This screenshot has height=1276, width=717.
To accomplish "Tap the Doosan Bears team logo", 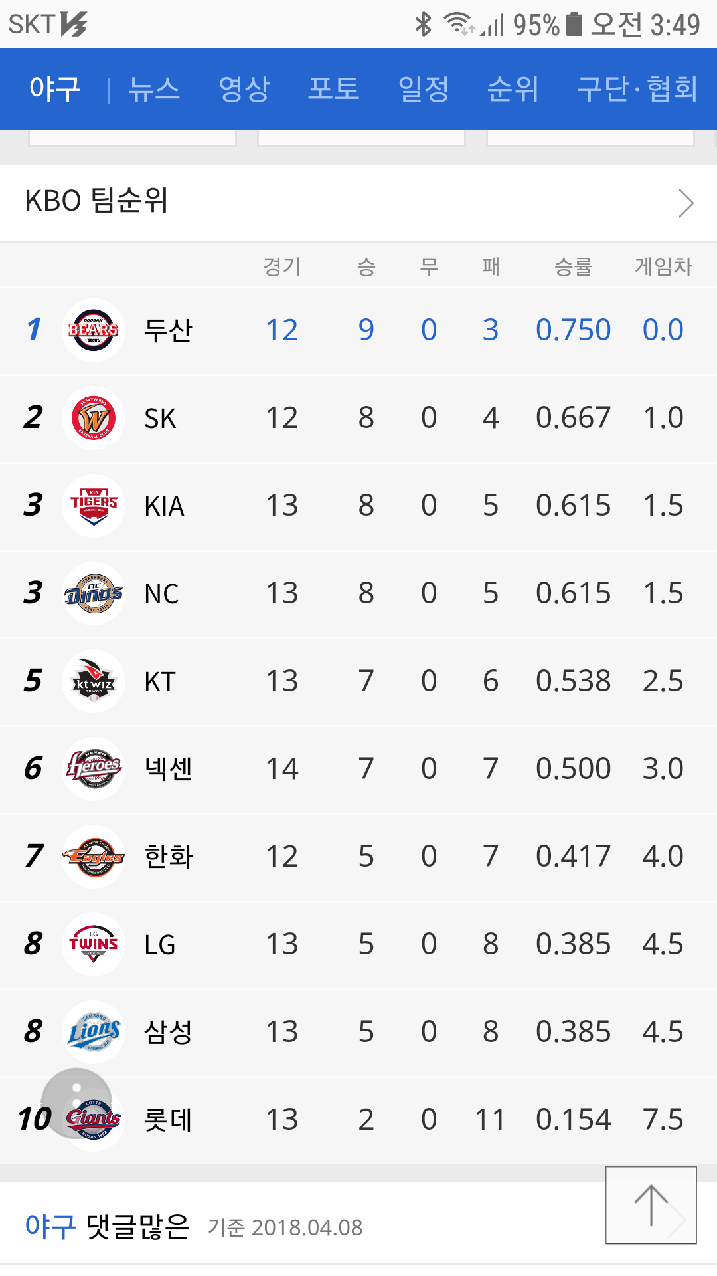I will (x=94, y=330).
